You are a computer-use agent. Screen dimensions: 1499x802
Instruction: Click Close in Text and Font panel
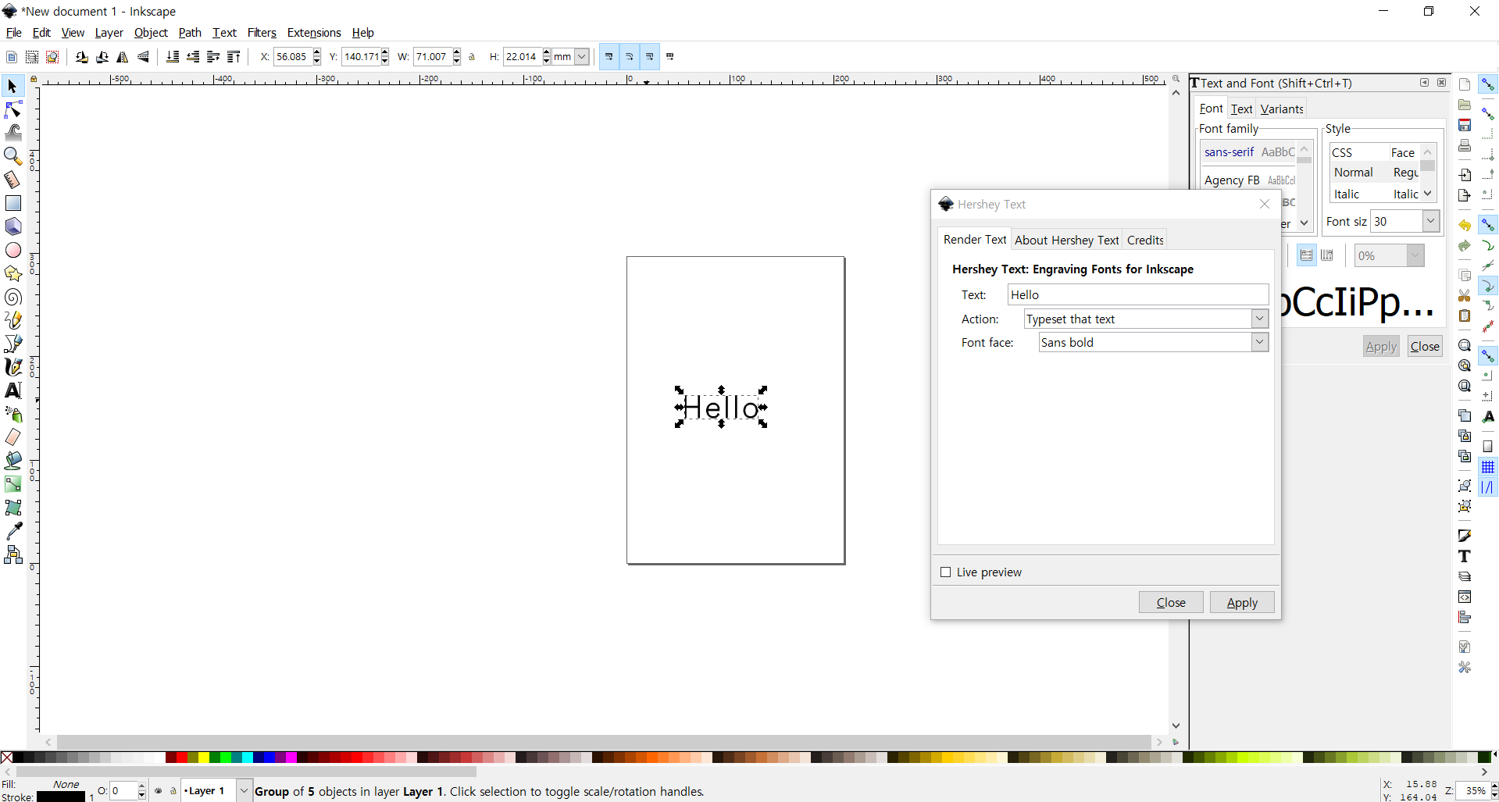click(1425, 347)
